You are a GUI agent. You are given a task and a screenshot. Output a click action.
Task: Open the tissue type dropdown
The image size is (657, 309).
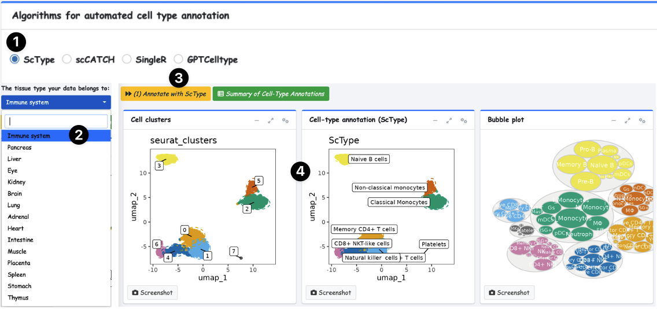[56, 102]
